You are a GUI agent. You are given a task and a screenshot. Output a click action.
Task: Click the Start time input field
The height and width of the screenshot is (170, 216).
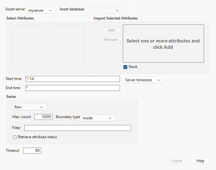click(73, 79)
